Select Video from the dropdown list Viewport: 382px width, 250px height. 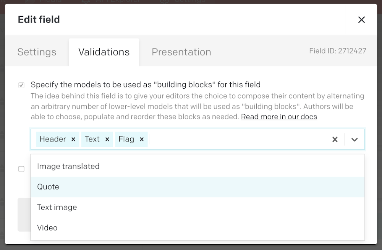(x=47, y=227)
